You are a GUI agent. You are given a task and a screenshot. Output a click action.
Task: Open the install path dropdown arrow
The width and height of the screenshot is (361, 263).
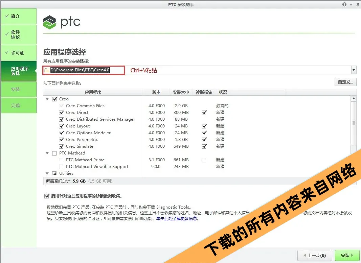354,70
